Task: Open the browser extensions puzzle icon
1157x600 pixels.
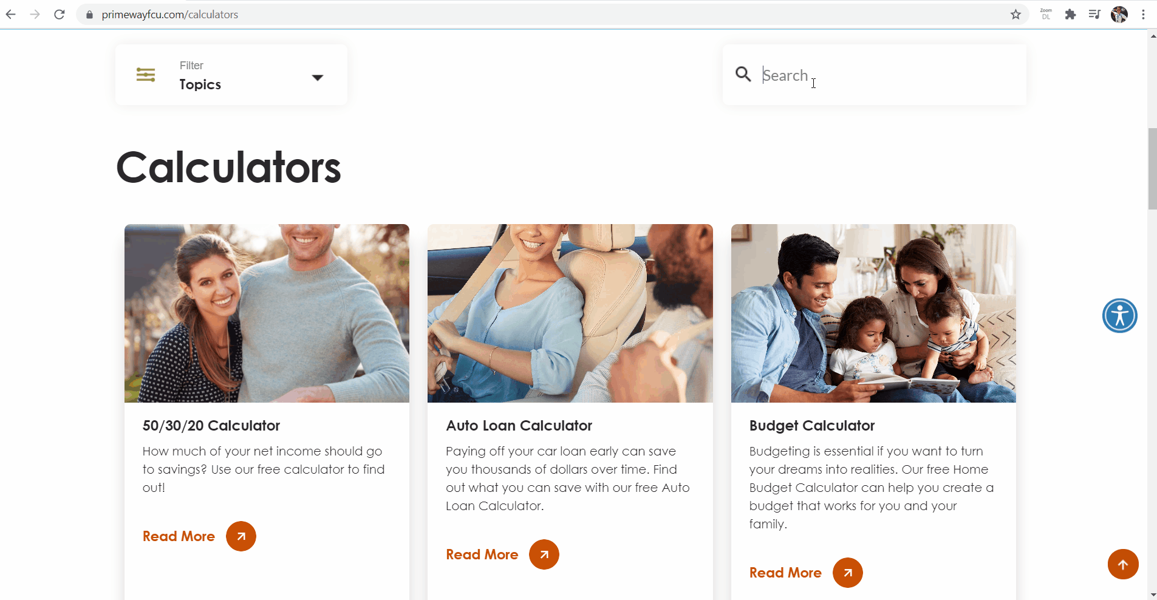Action: pos(1070,15)
